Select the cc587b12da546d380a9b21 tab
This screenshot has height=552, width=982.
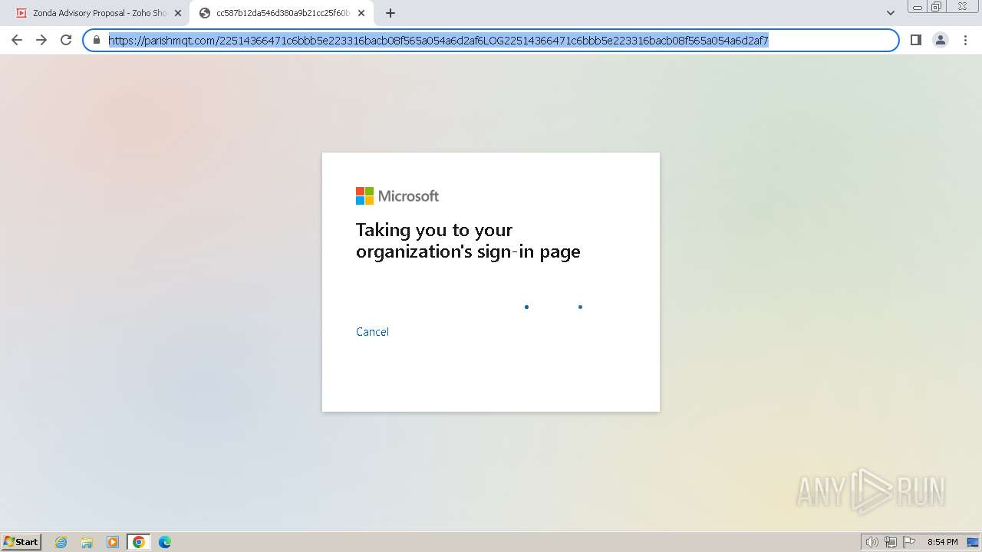[282, 13]
